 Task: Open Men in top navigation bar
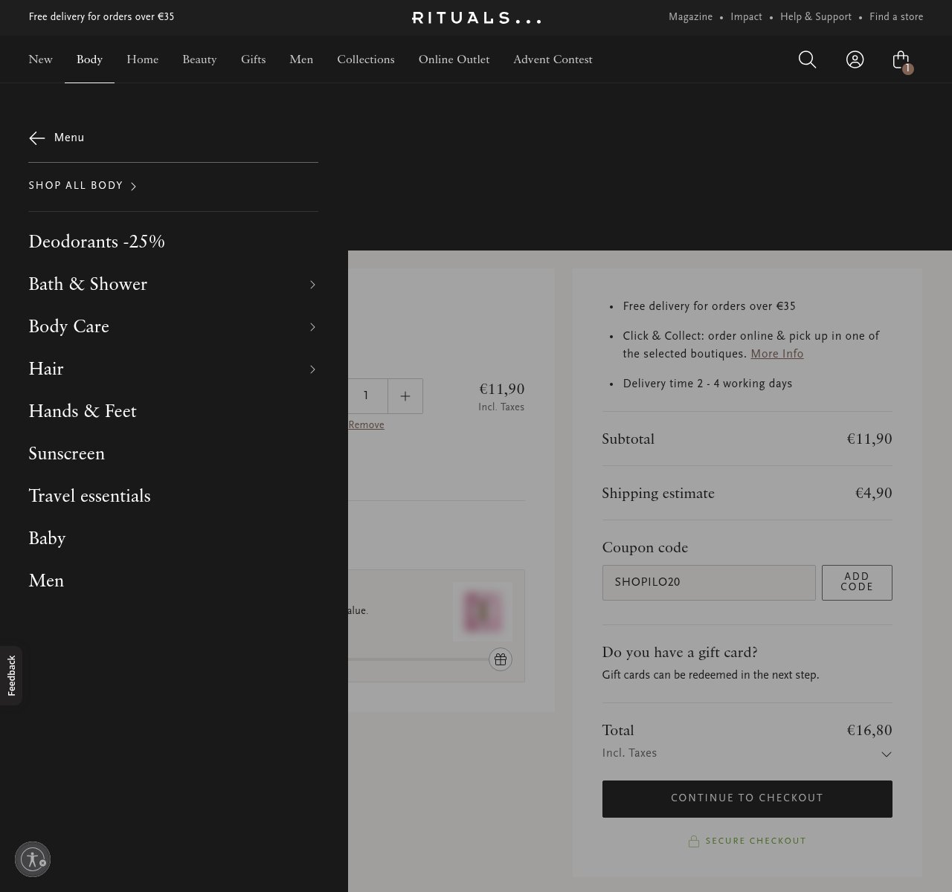pyautogui.click(x=301, y=59)
